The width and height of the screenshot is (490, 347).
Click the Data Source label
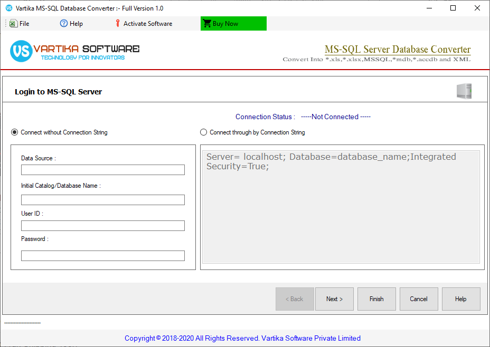(x=39, y=158)
